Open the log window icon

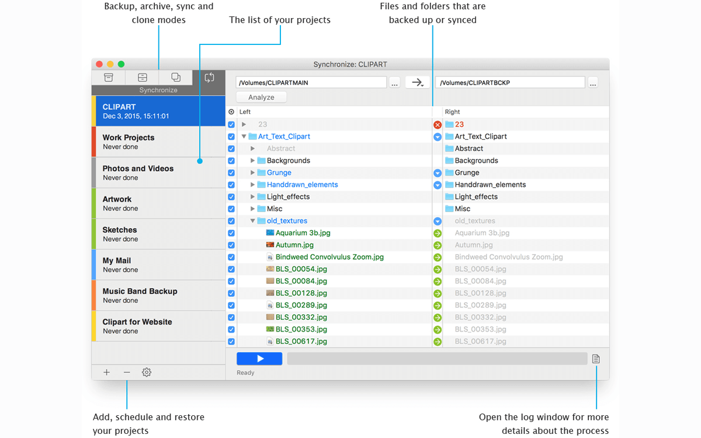pyautogui.click(x=596, y=359)
